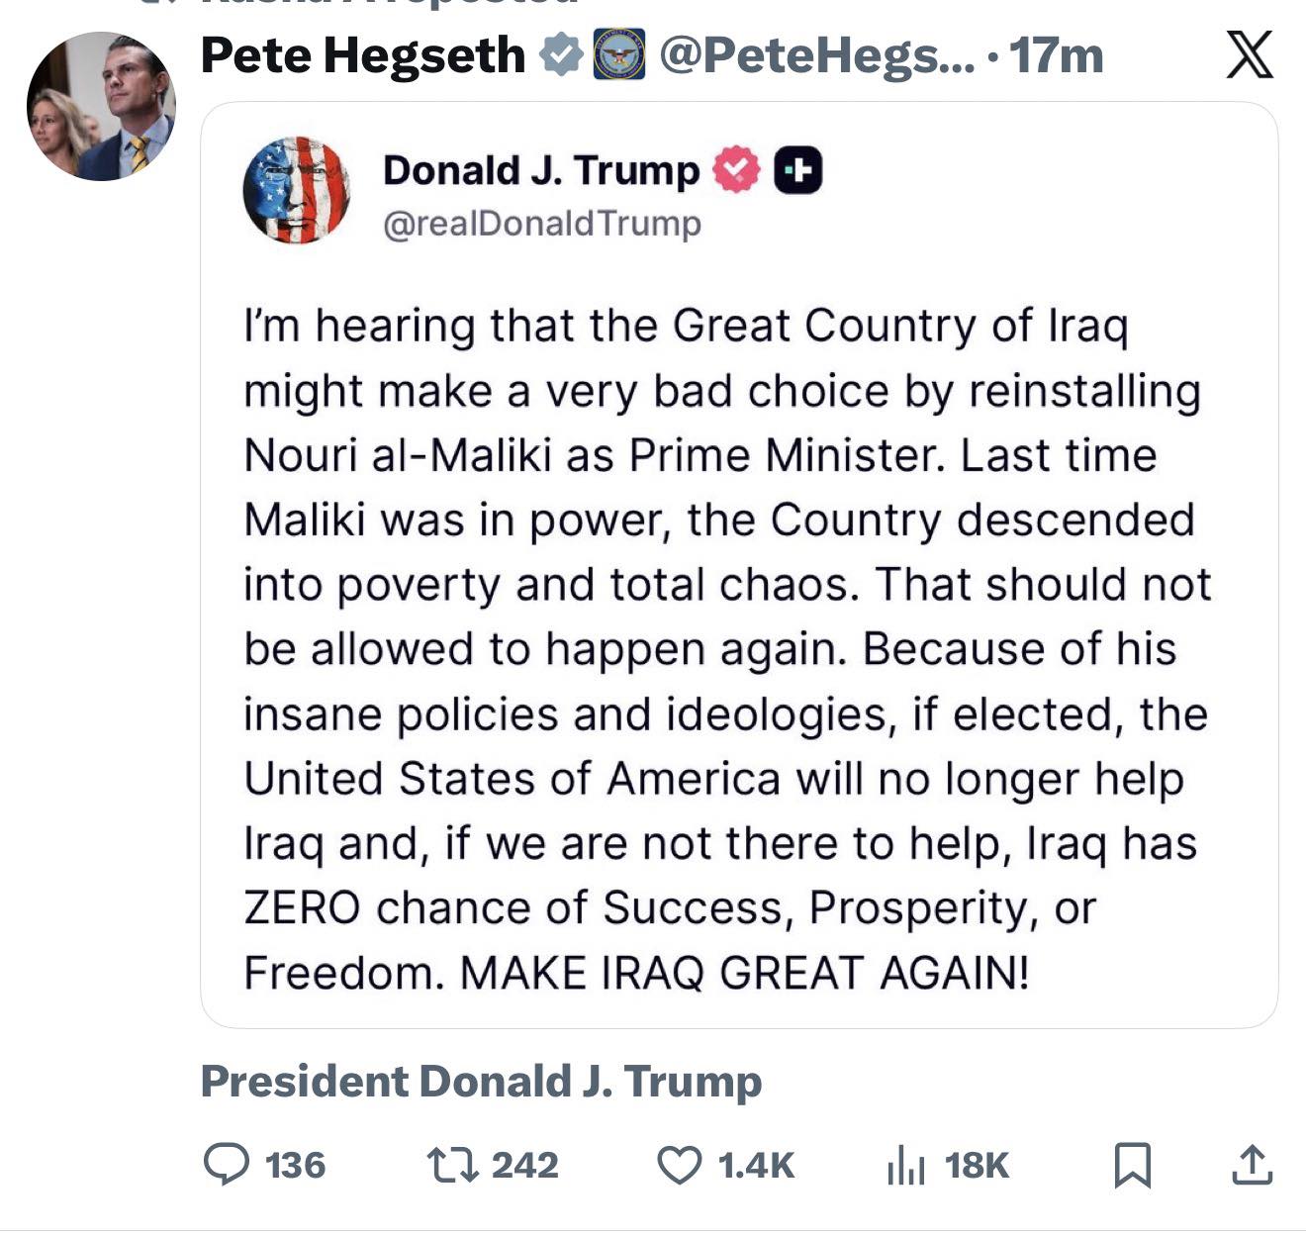This screenshot has width=1306, height=1236.
Task: Click the 17m post timestamp
Action: tap(1056, 55)
